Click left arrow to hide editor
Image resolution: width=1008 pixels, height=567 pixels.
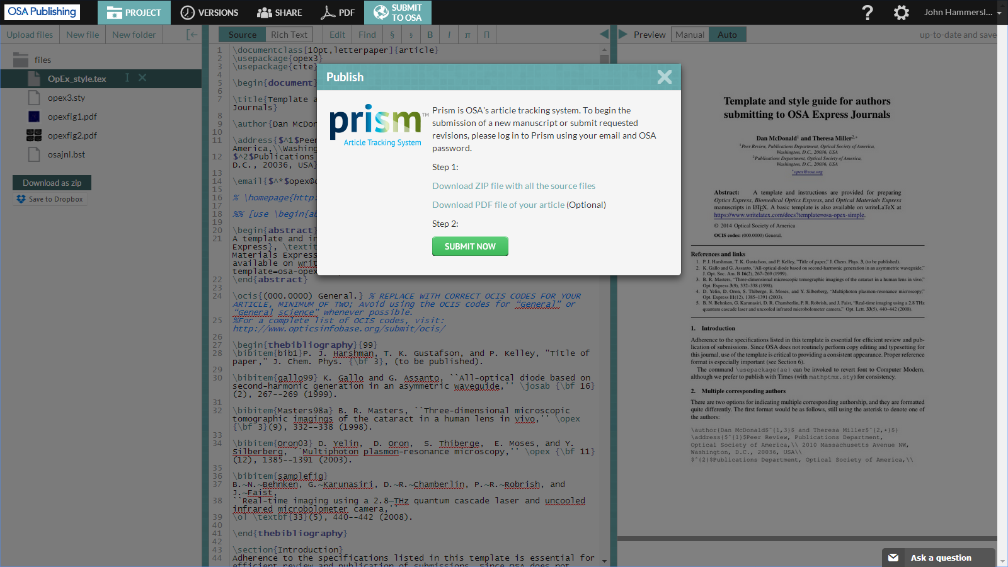point(604,34)
